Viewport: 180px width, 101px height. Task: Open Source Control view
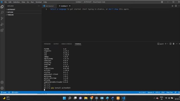(x=2, y=19)
